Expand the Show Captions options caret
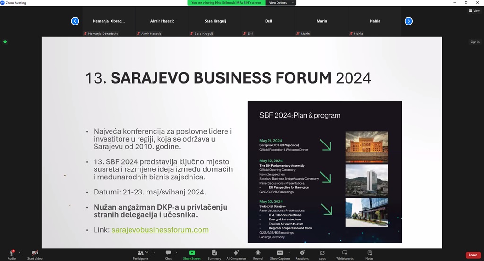 289,253
